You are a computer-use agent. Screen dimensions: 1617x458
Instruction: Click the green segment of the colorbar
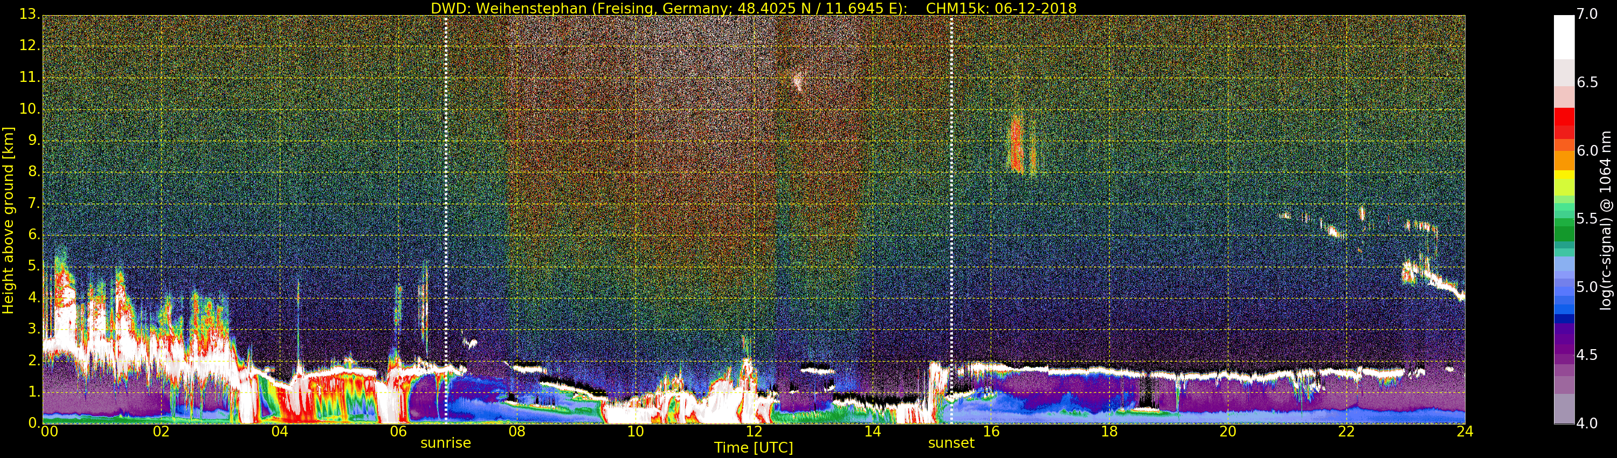1564,233
